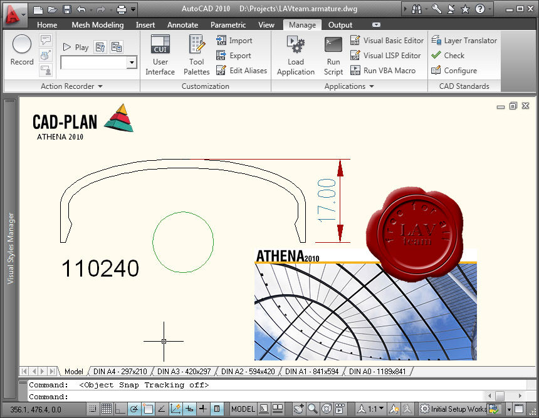Screen dimensions: 539x418
Task: Toggle Grid Display in status bar
Action: [x=106, y=409]
